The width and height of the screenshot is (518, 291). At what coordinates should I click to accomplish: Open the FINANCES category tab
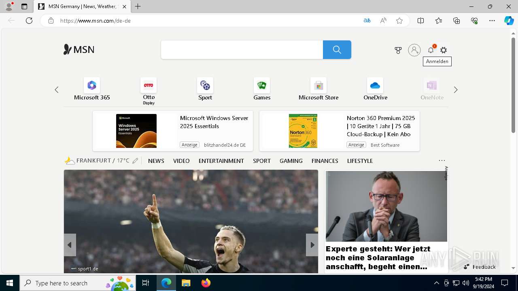tap(325, 161)
